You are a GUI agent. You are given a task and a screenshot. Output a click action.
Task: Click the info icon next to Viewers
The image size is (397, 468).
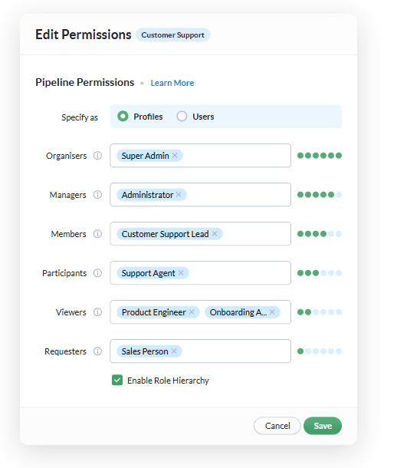click(x=97, y=312)
